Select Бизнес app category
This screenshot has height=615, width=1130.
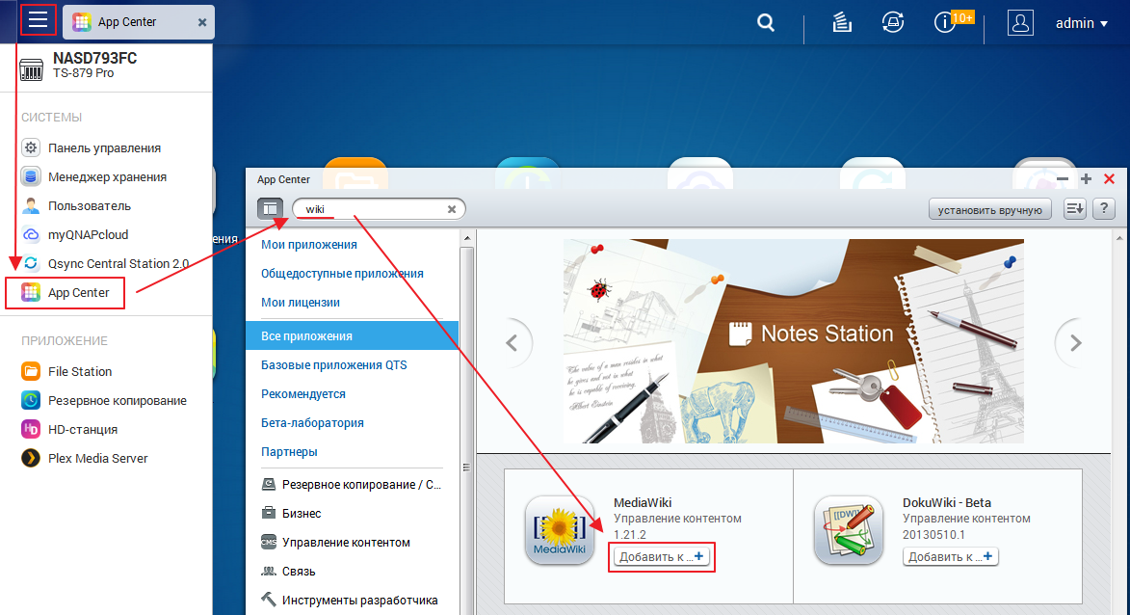[291, 514]
